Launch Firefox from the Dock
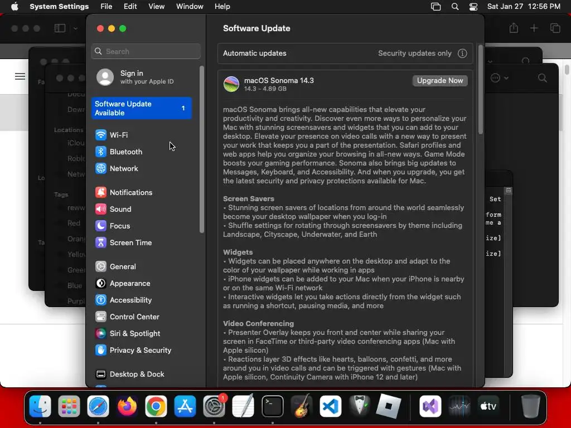The height and width of the screenshot is (428, 571). pyautogui.click(x=127, y=406)
